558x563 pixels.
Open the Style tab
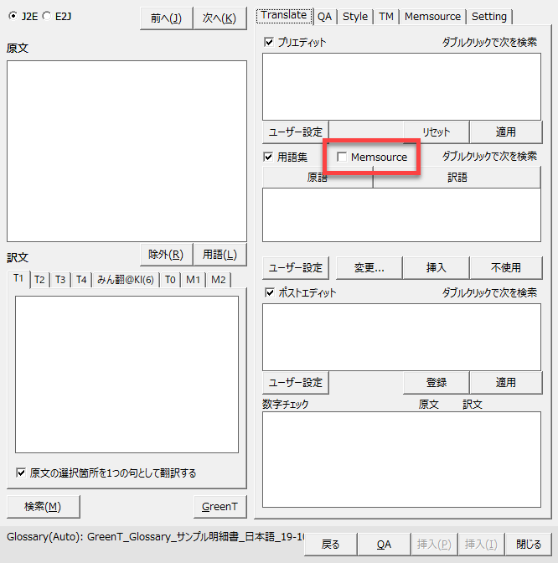click(354, 17)
